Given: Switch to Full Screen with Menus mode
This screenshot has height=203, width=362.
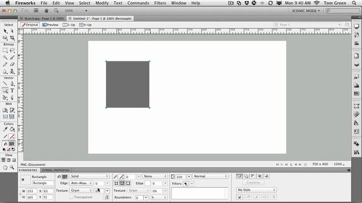Looking at the screenshot, I should pos(8,160).
